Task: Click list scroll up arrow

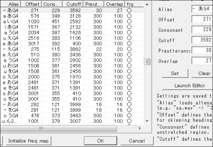Action: 147,4
